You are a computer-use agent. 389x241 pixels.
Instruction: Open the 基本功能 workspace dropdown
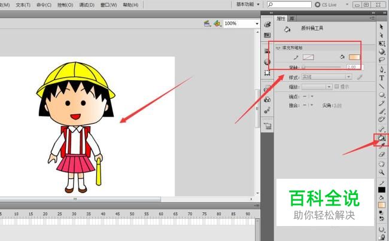[x=248, y=4]
